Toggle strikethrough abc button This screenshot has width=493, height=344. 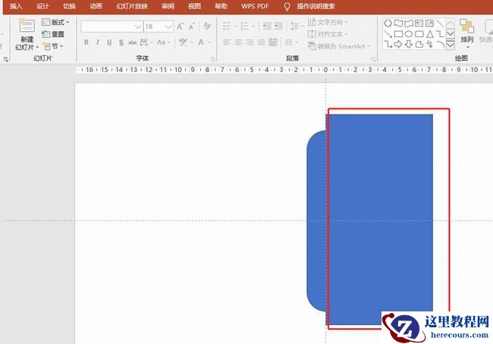coord(133,42)
